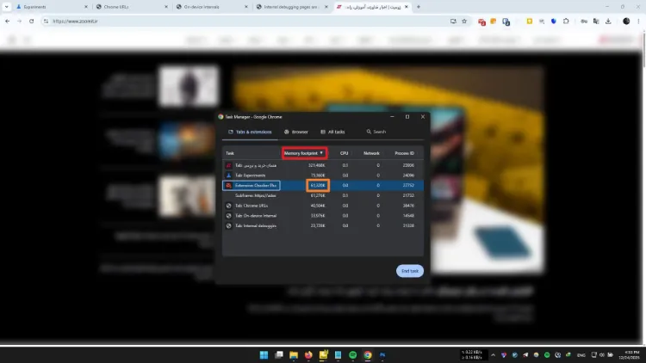646x363 pixels.
Task: Open the Chrome downloads icon
Action: pyautogui.click(x=608, y=21)
